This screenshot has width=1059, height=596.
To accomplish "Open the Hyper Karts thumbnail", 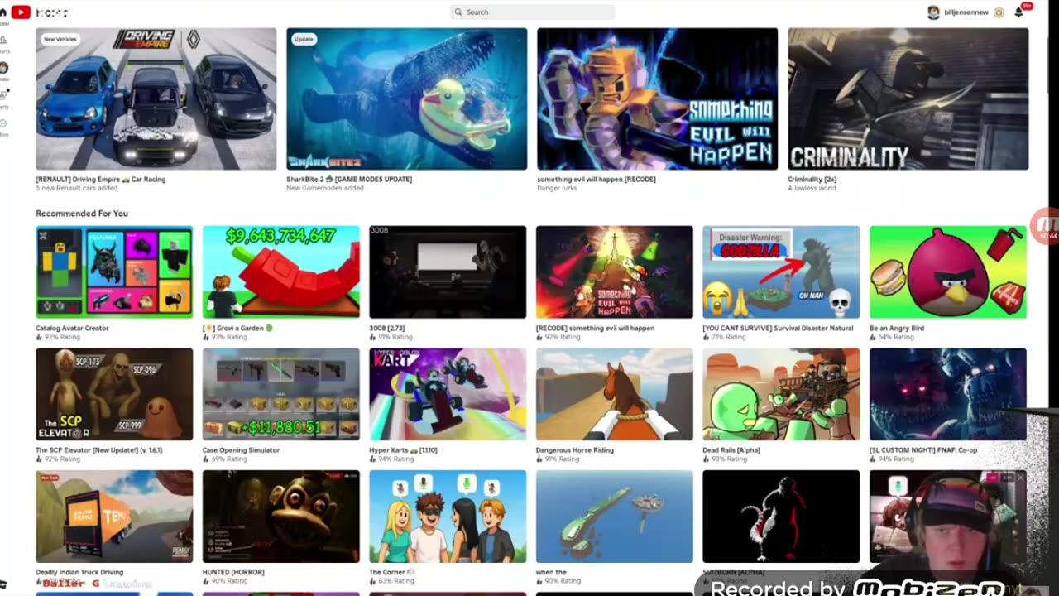I will [x=448, y=394].
